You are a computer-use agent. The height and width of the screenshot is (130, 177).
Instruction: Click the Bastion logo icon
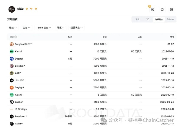point(12,102)
